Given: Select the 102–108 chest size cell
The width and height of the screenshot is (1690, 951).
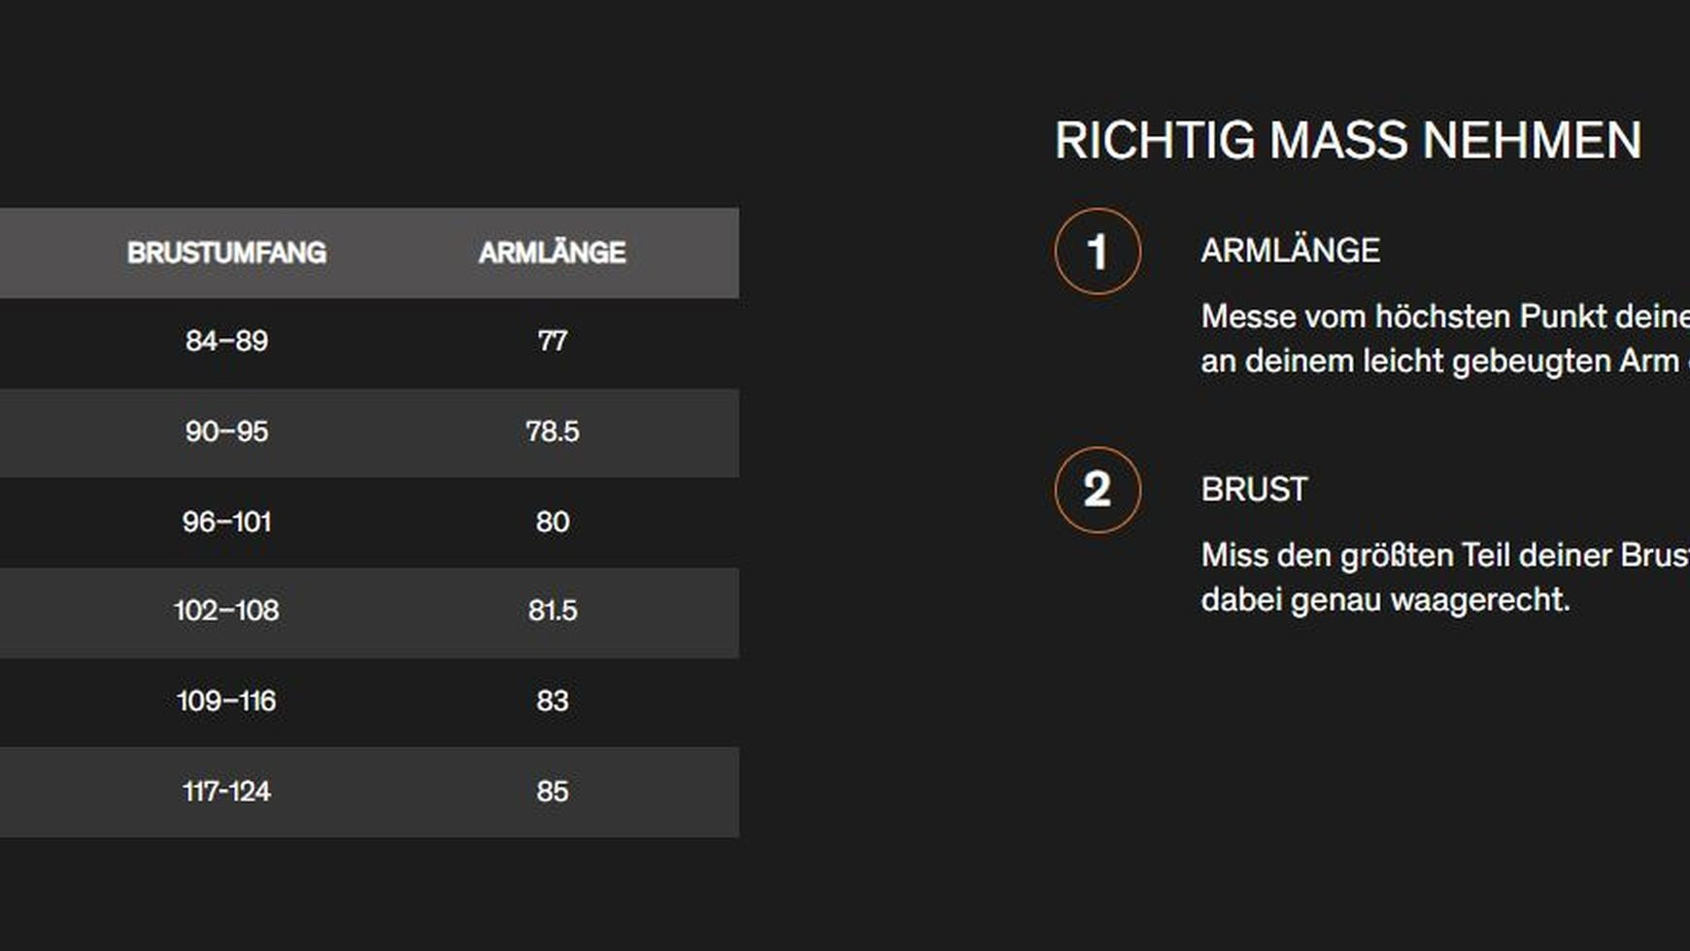Looking at the screenshot, I should 226,610.
